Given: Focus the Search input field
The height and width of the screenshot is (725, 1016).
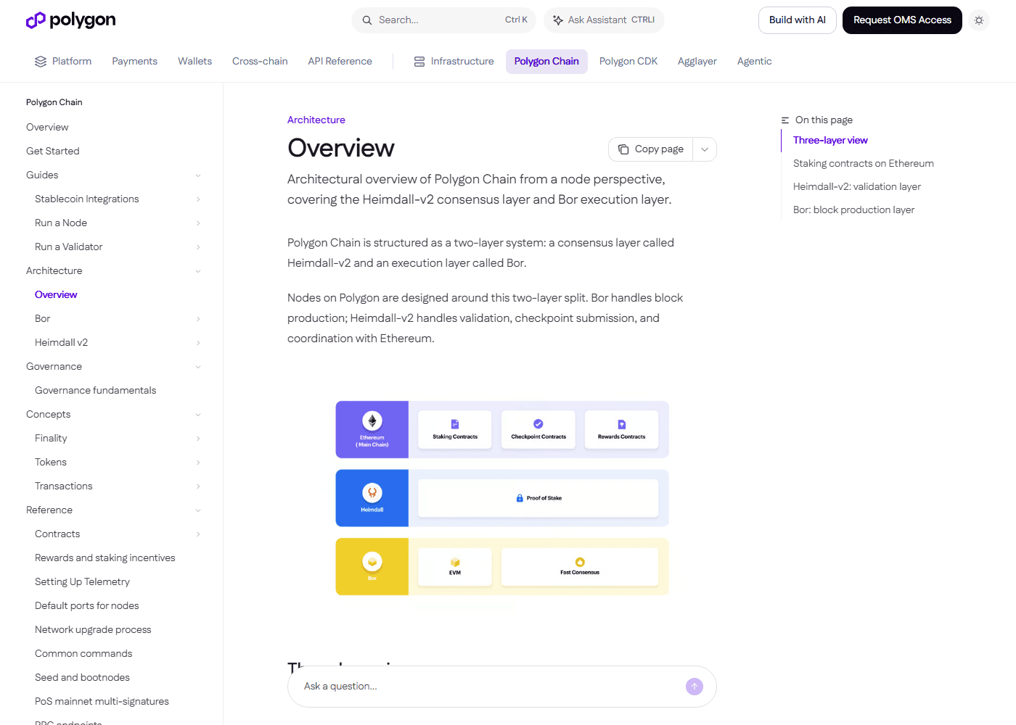Looking at the screenshot, I should pyautogui.click(x=443, y=20).
